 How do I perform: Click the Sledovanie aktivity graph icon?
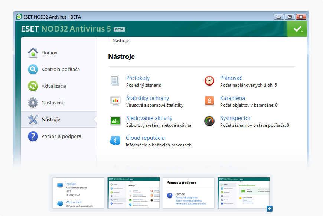click(x=115, y=121)
